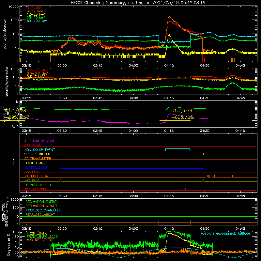Select the GAP_FLAG label
The width and height of the screenshot is (261, 261).
[x=32, y=145]
